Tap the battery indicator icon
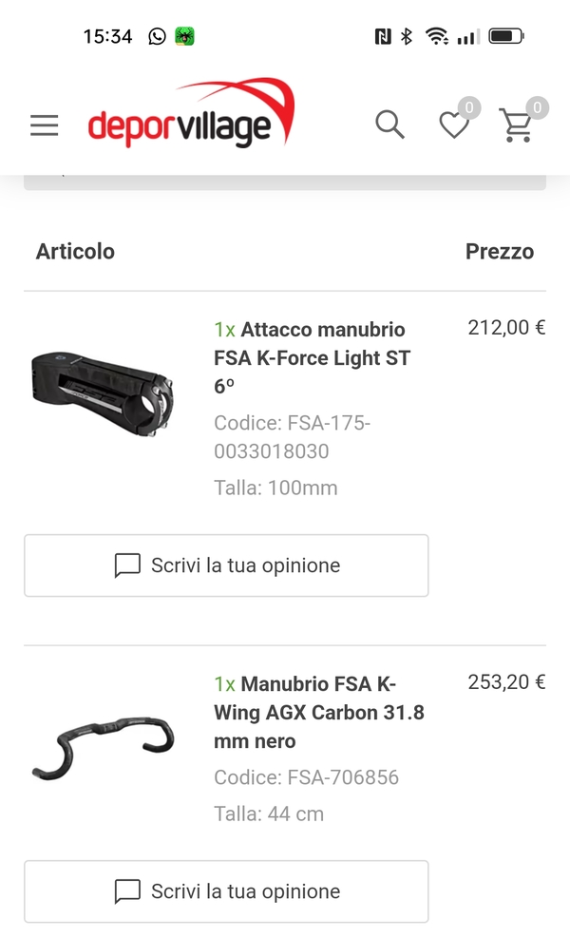 [506, 36]
